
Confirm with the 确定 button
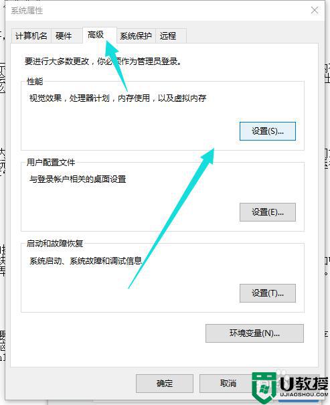click(x=165, y=384)
